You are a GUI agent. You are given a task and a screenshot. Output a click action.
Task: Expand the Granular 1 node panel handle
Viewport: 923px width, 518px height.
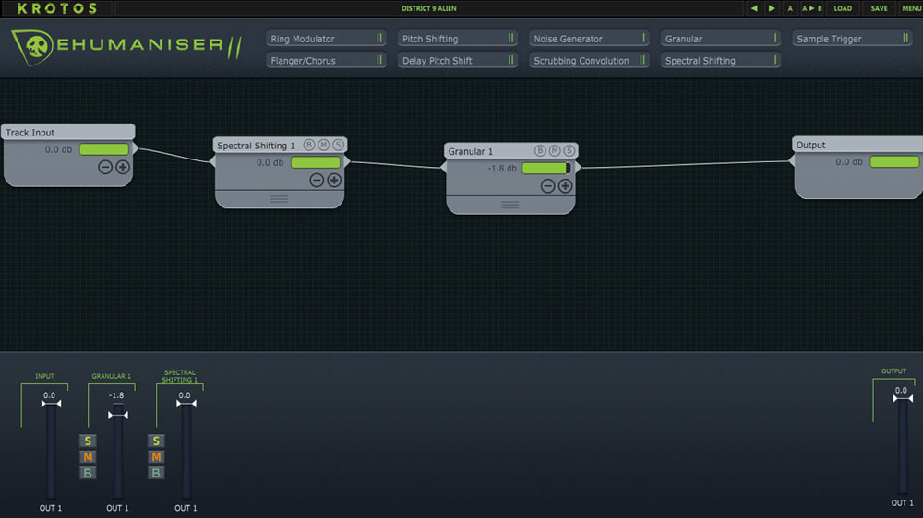(509, 205)
